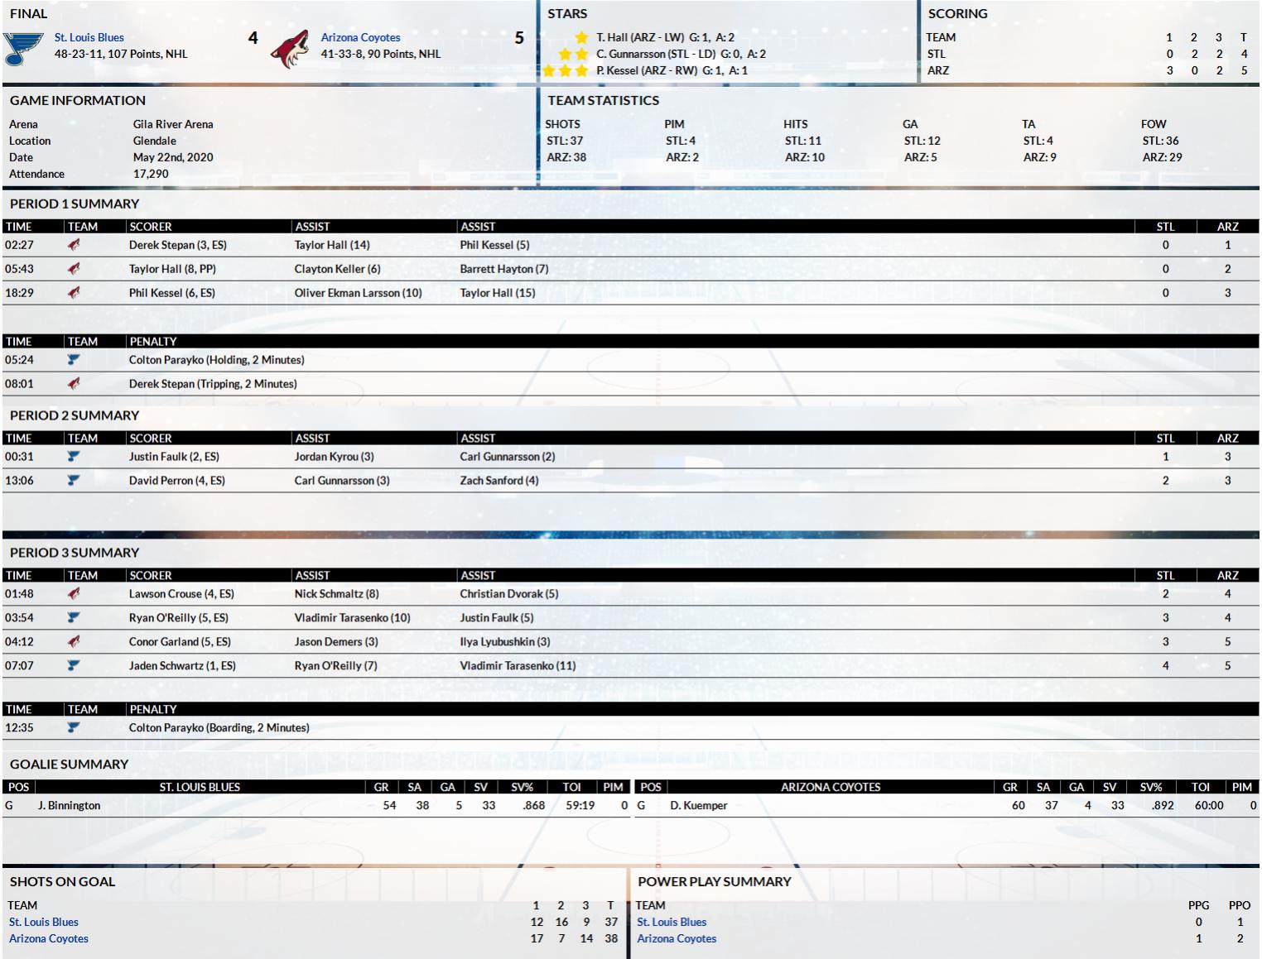Click assist Zach Sanford (4)
The image size is (1262, 959).
pos(499,481)
